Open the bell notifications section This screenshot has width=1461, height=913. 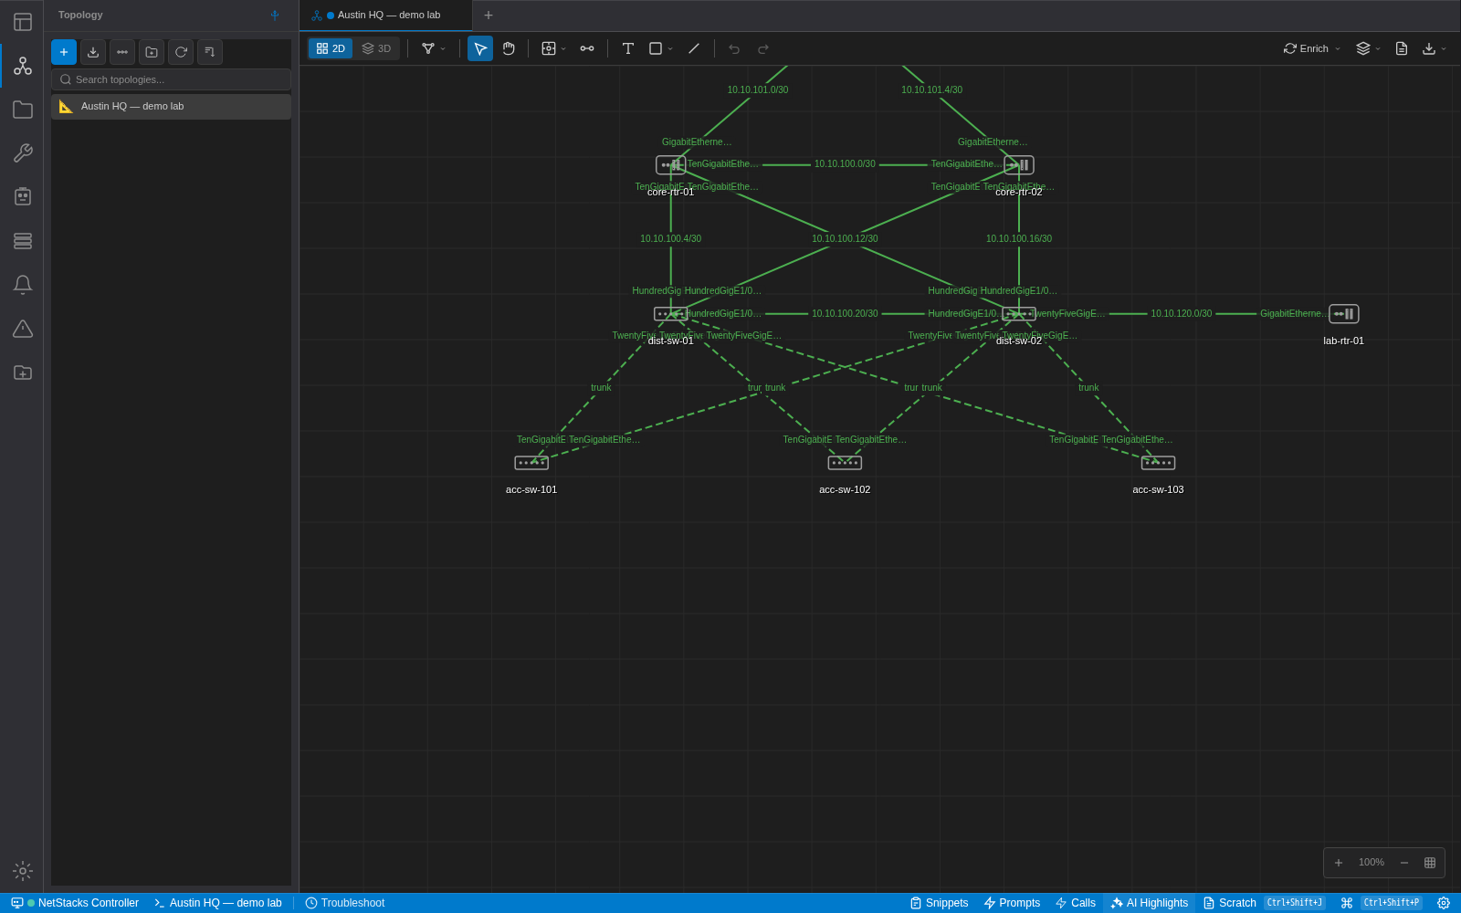23,285
